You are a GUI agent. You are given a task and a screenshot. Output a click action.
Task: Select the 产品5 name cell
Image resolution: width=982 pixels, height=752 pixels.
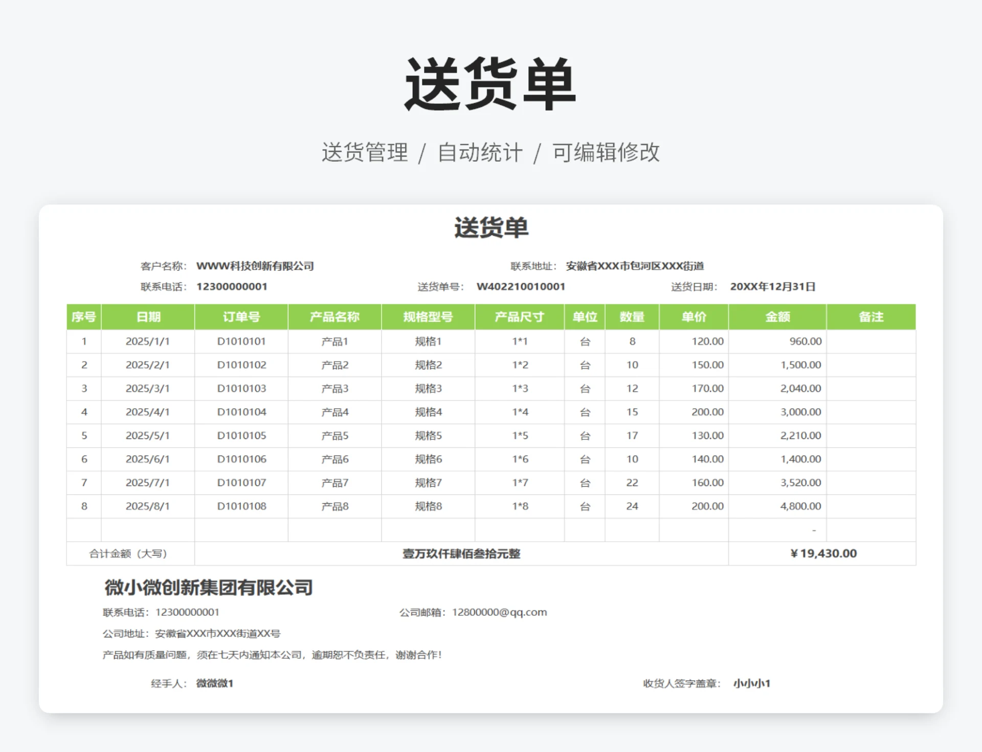(334, 435)
